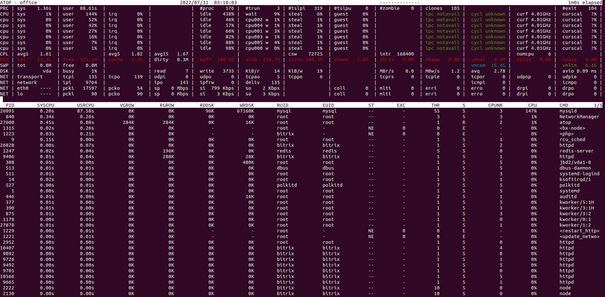Click the DSK row label

pos(4,71)
